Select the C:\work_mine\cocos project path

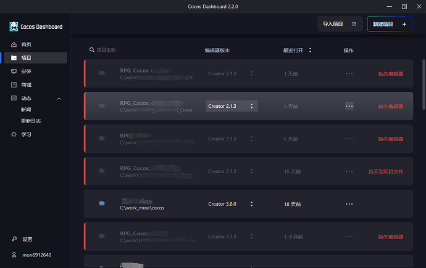142,208
